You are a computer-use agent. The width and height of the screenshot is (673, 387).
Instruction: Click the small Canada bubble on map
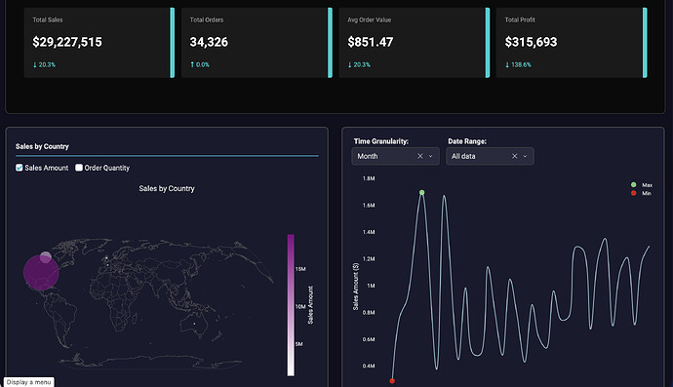click(x=46, y=257)
